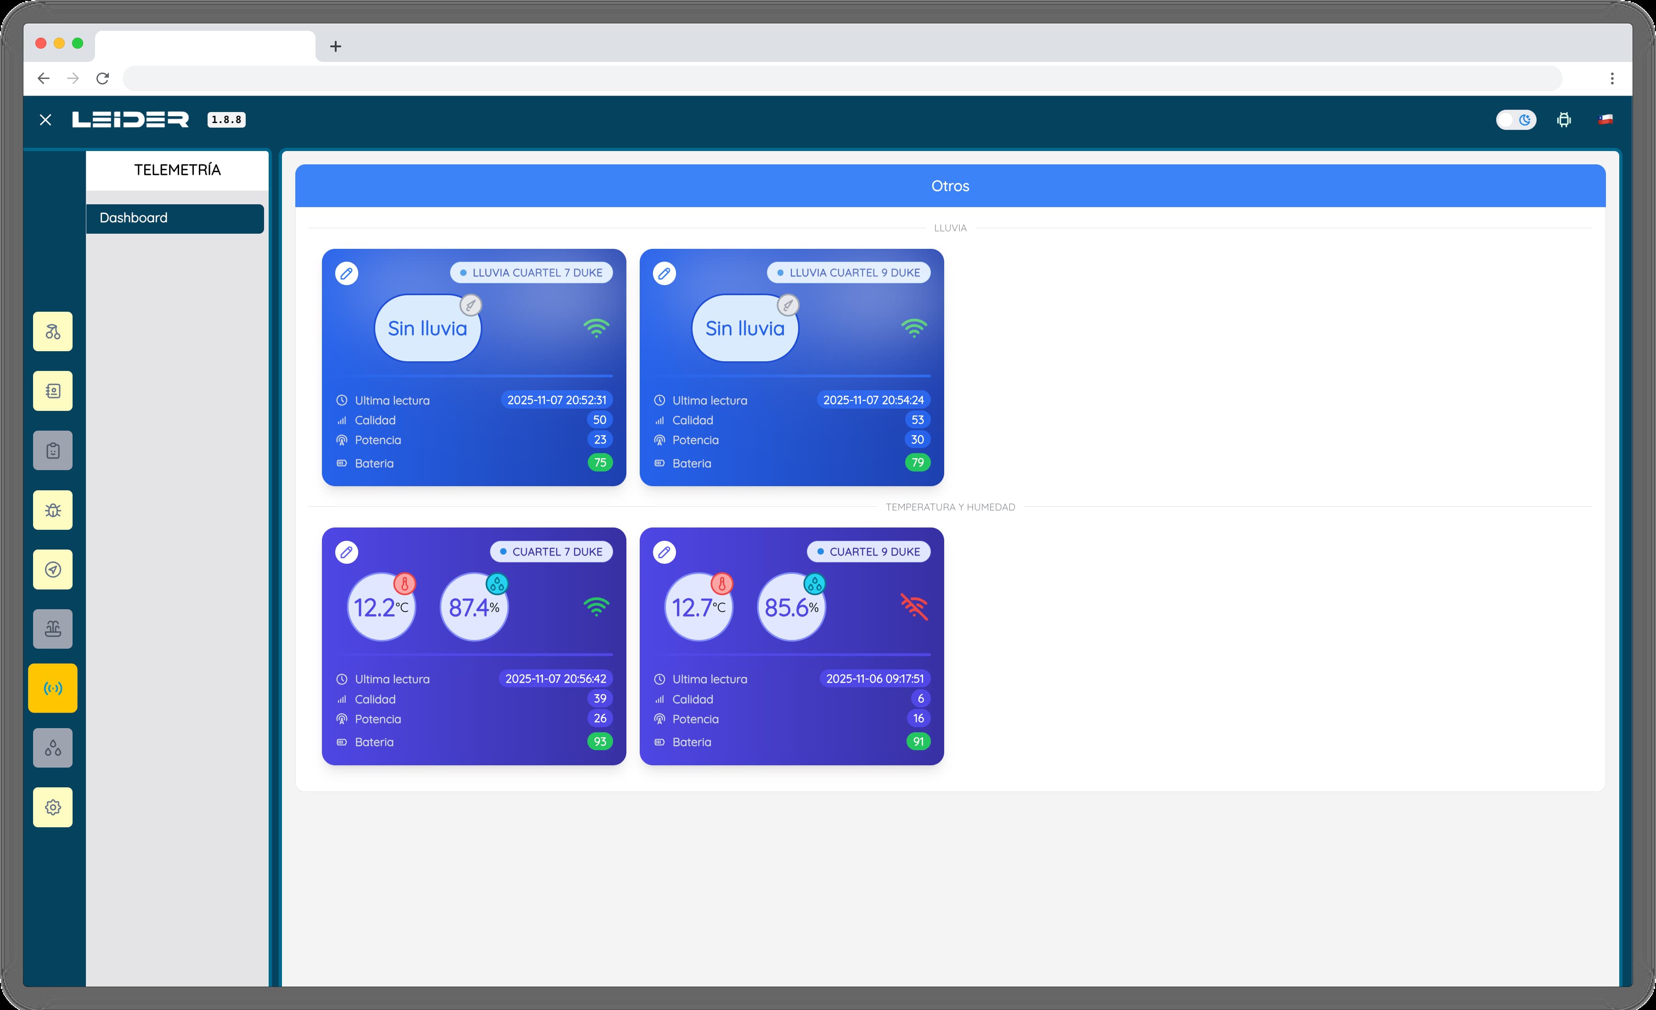1656x1010 pixels.
Task: Click battery value 93 badge
Action: coord(600,741)
